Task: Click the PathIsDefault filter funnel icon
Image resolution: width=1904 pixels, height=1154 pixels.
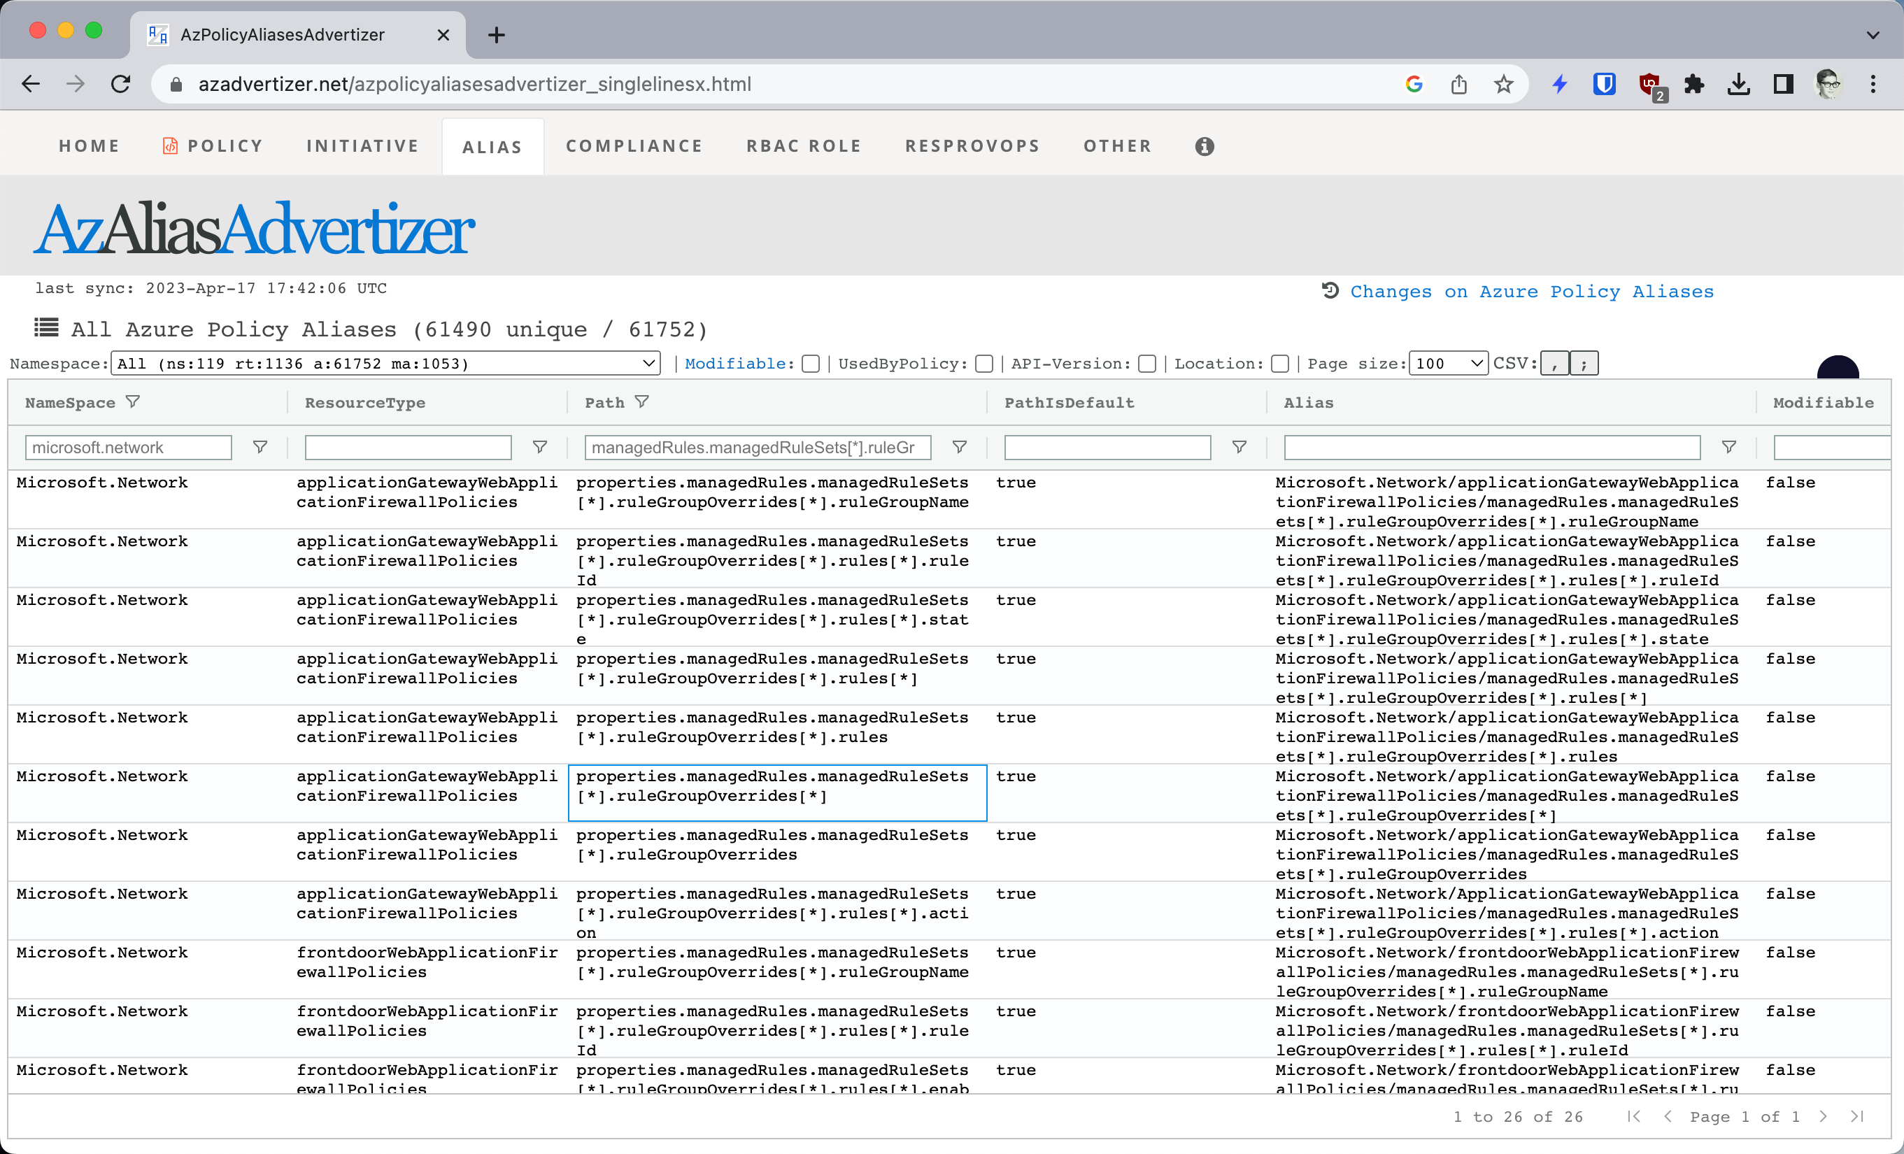Action: (1239, 447)
